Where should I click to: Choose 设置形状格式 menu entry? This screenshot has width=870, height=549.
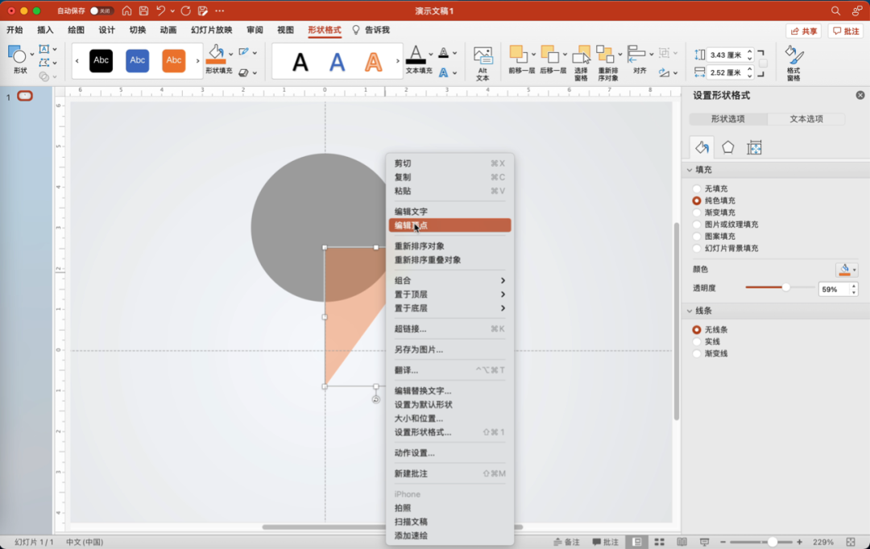click(x=449, y=432)
